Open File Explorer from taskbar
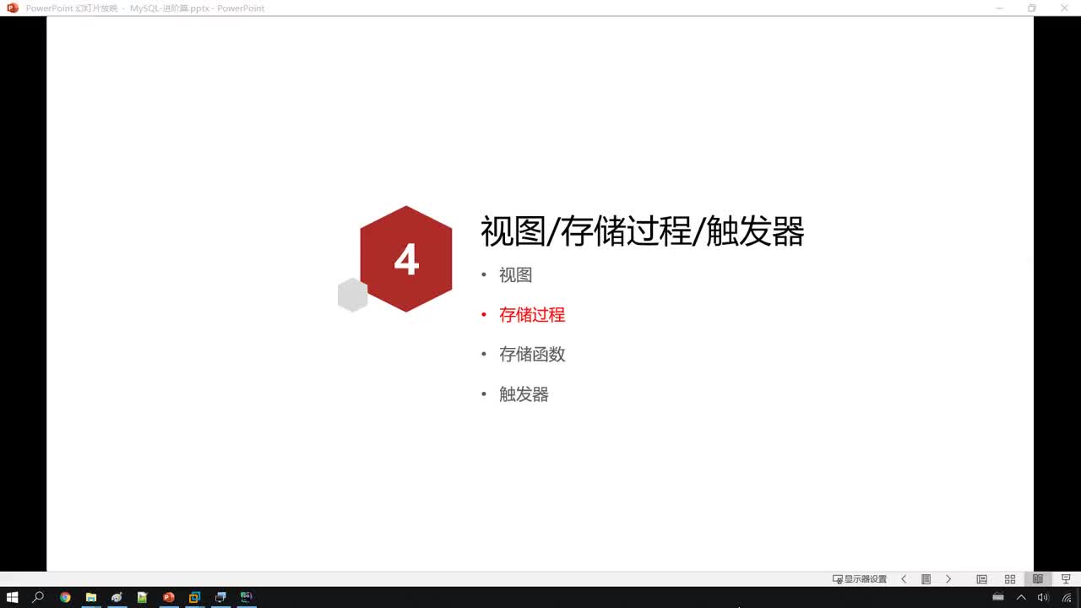This screenshot has height=608, width=1081. [x=90, y=597]
